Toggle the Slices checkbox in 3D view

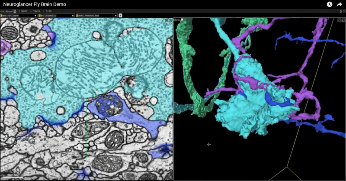(182, 20)
